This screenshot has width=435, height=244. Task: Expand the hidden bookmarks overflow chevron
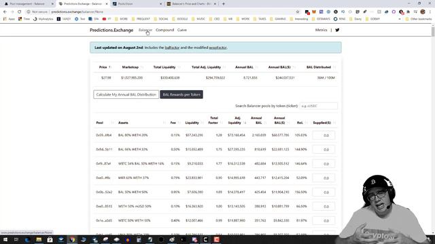click(x=400, y=19)
